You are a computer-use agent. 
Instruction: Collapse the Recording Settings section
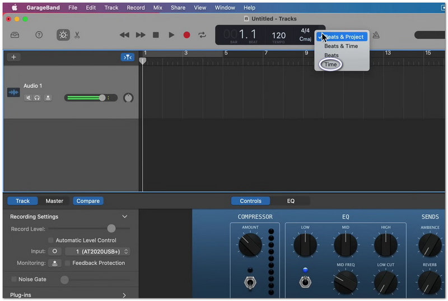coord(124,217)
